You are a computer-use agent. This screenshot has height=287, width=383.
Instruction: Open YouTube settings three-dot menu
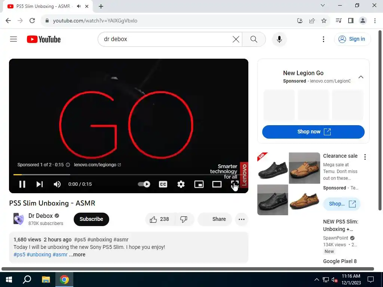(324, 39)
